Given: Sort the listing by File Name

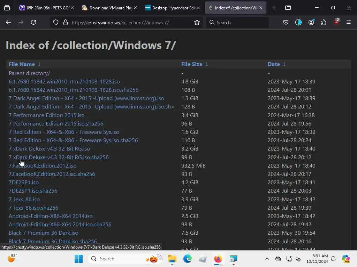Looking at the screenshot, I should click(x=22, y=64).
